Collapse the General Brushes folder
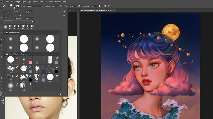 (x=5, y=33)
